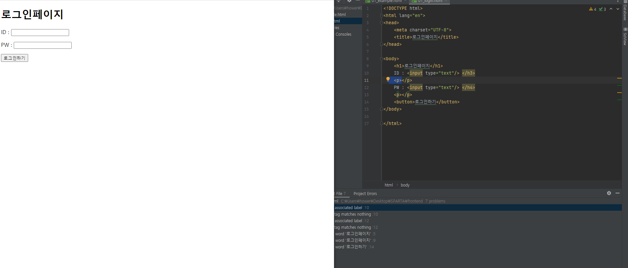Select the Project Errors tab
This screenshot has width=628, height=268.
pos(365,194)
